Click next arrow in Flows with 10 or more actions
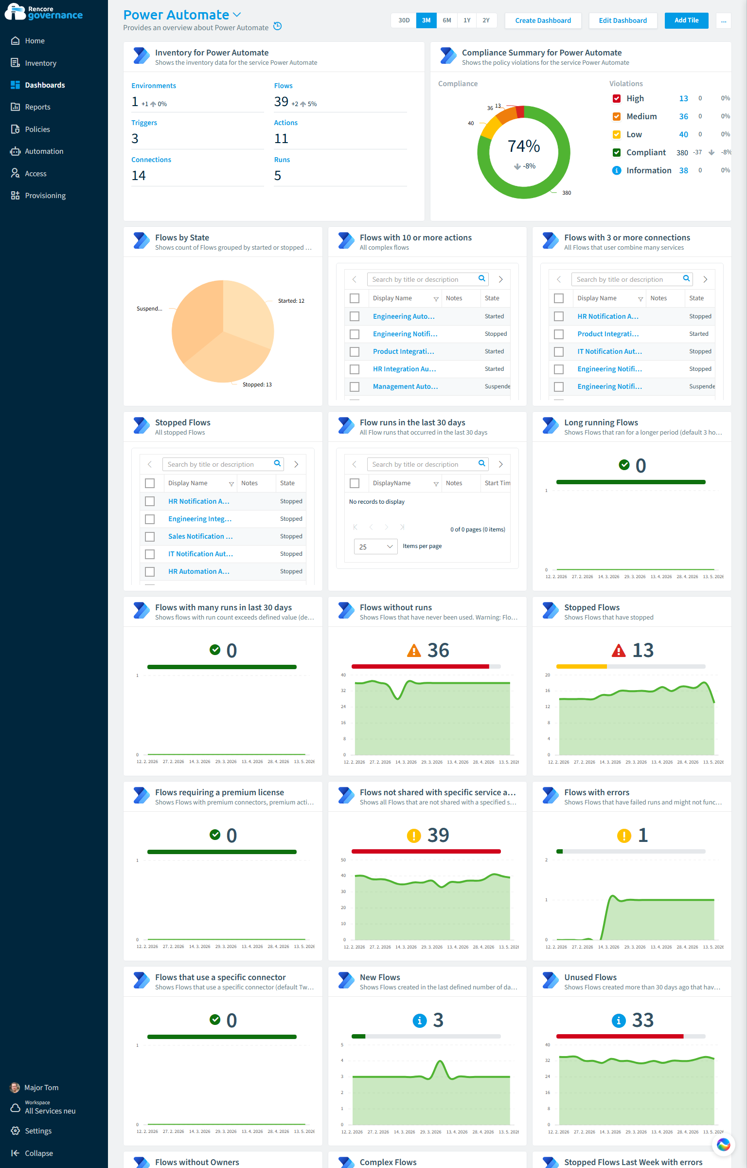Screen dimensions: 747x1168 pyautogui.click(x=500, y=279)
